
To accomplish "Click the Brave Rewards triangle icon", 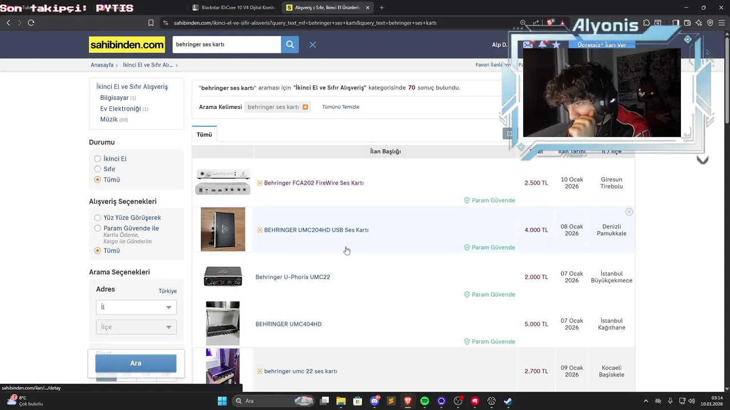I will click(x=562, y=23).
